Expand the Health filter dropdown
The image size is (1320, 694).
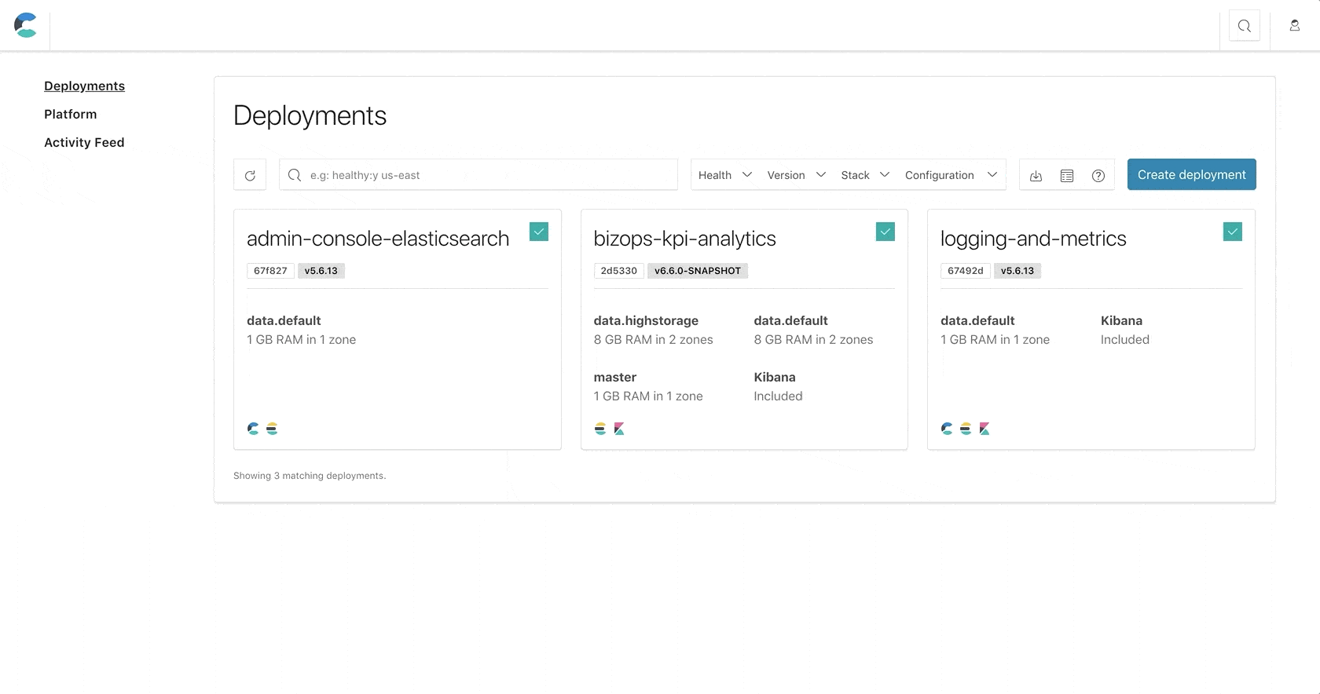pos(725,175)
